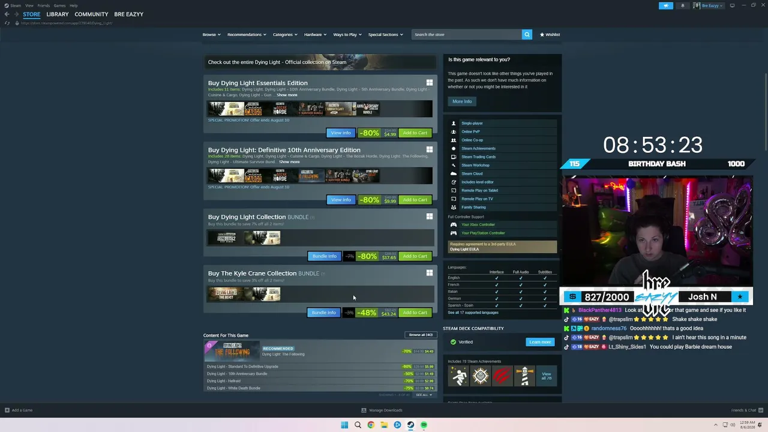
Task: Expand the Ways to Play dropdown
Action: [347, 35]
